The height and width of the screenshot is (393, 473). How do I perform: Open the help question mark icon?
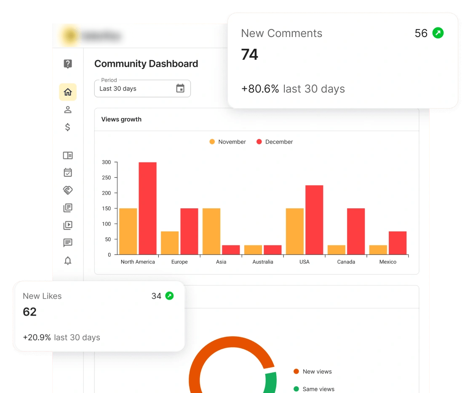pos(68,64)
